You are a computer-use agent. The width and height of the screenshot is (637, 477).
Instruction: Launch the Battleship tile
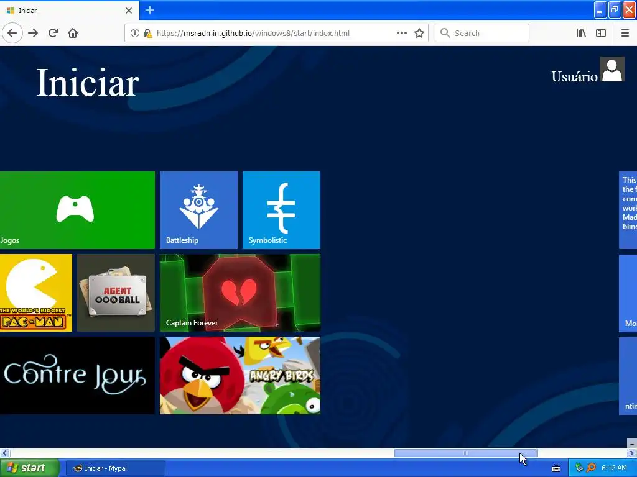(198, 210)
